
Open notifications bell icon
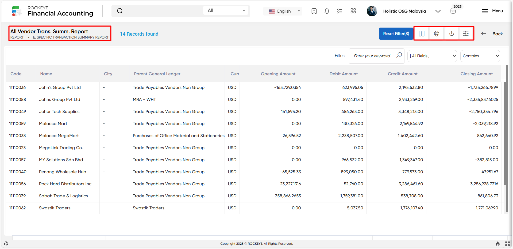327,11
